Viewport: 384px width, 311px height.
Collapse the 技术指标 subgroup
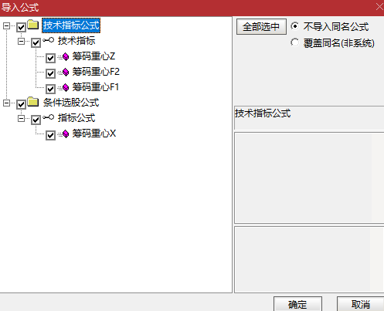21,41
